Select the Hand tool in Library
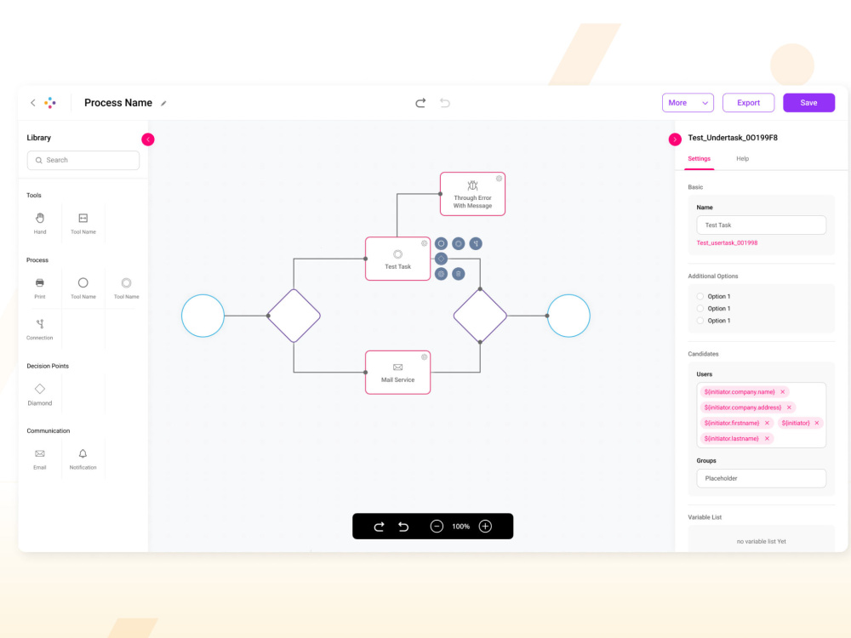The height and width of the screenshot is (638, 851). pyautogui.click(x=40, y=222)
